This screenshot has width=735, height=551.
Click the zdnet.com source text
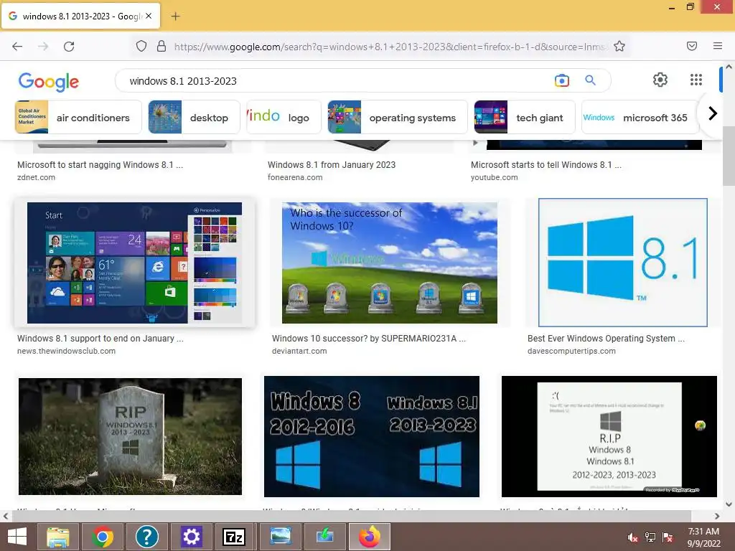click(36, 178)
